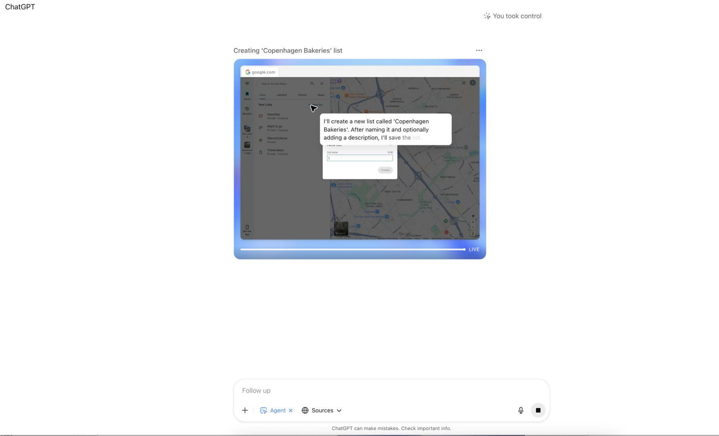The width and height of the screenshot is (719, 436).
Task: Click the map zoom in plus button
Action: 473,222
